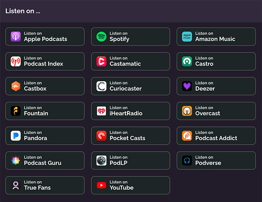
Task: Select the Castro label text
Action: (204, 64)
